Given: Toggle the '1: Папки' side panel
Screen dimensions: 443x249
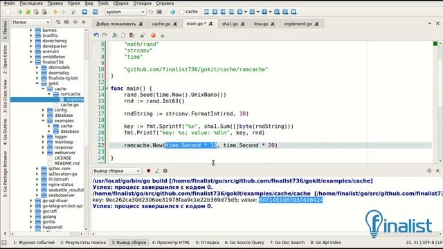Looking at the screenshot, I should pyautogui.click(x=5, y=30).
